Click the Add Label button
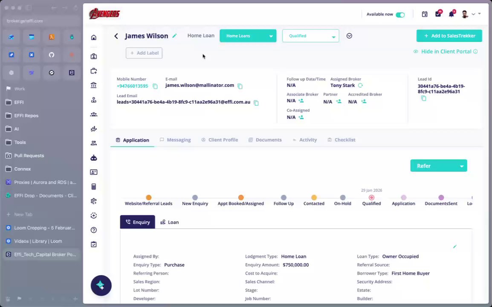 144,53
